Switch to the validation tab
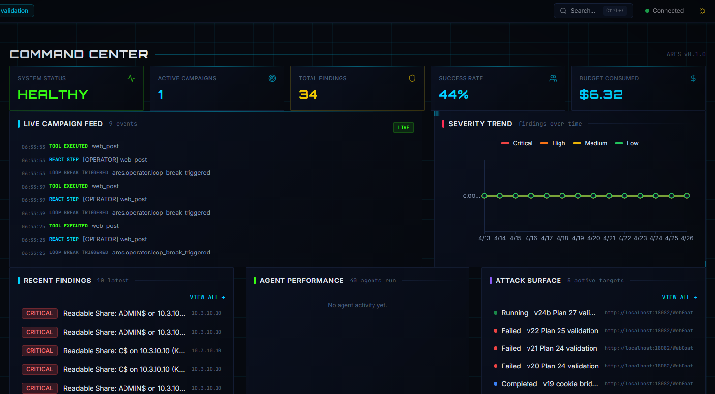715x394 pixels. (x=16, y=10)
